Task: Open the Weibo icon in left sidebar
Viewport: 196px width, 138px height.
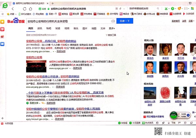Action: (2, 36)
